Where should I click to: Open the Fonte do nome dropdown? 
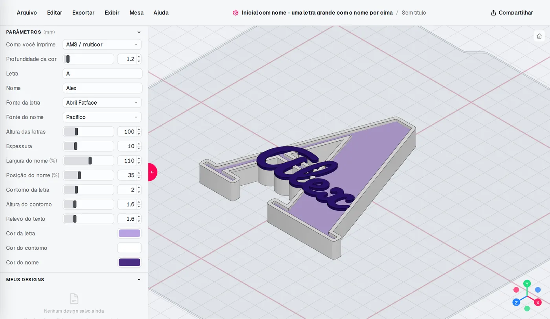pyautogui.click(x=102, y=117)
